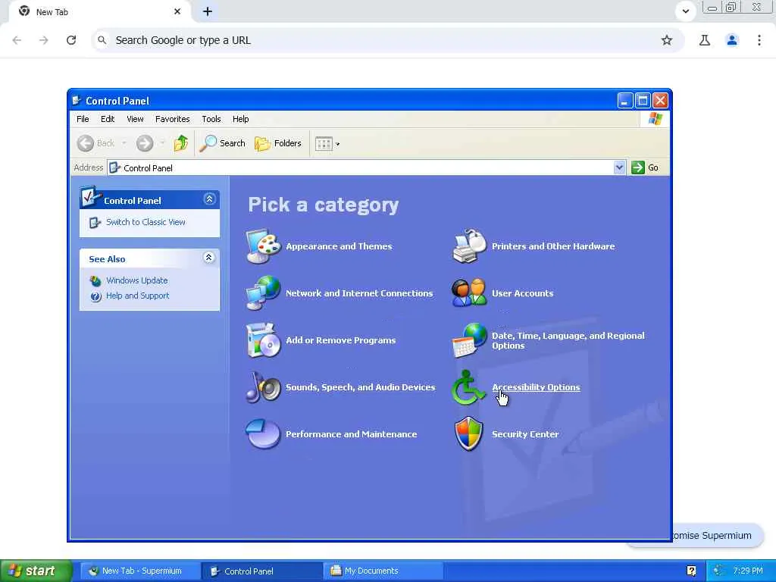This screenshot has height=582, width=776.
Task: Open the tab search dropdown chevron
Action: pyautogui.click(x=685, y=11)
